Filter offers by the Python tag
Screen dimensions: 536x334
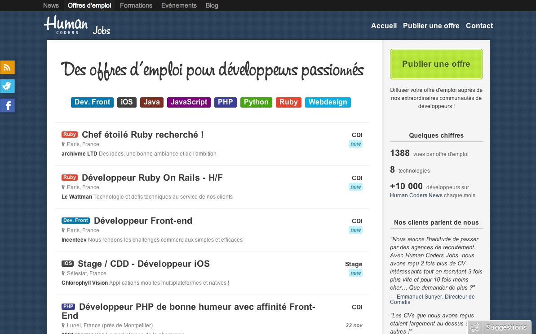256,102
